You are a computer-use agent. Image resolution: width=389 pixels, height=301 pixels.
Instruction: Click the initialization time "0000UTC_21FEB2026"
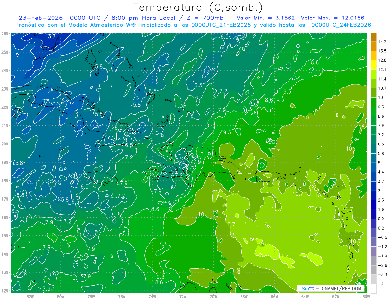tap(221, 25)
